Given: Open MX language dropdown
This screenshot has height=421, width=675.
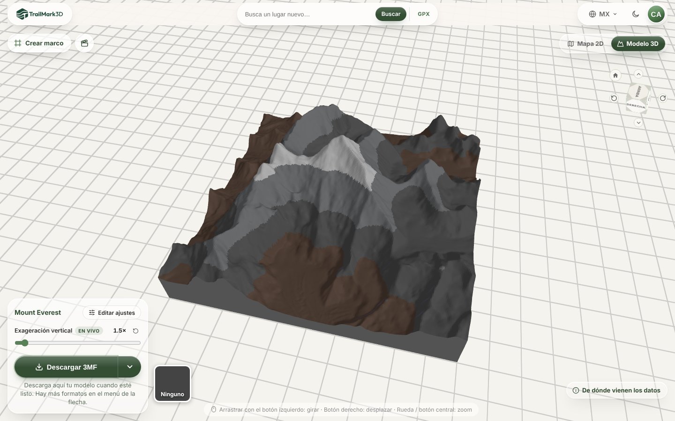Looking at the screenshot, I should point(603,14).
